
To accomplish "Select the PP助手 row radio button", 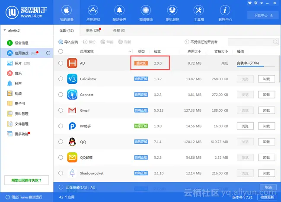I will 61,126.
